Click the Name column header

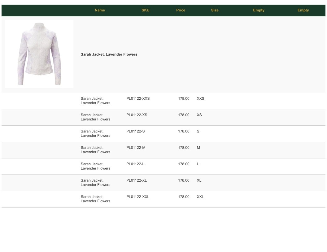click(x=100, y=10)
